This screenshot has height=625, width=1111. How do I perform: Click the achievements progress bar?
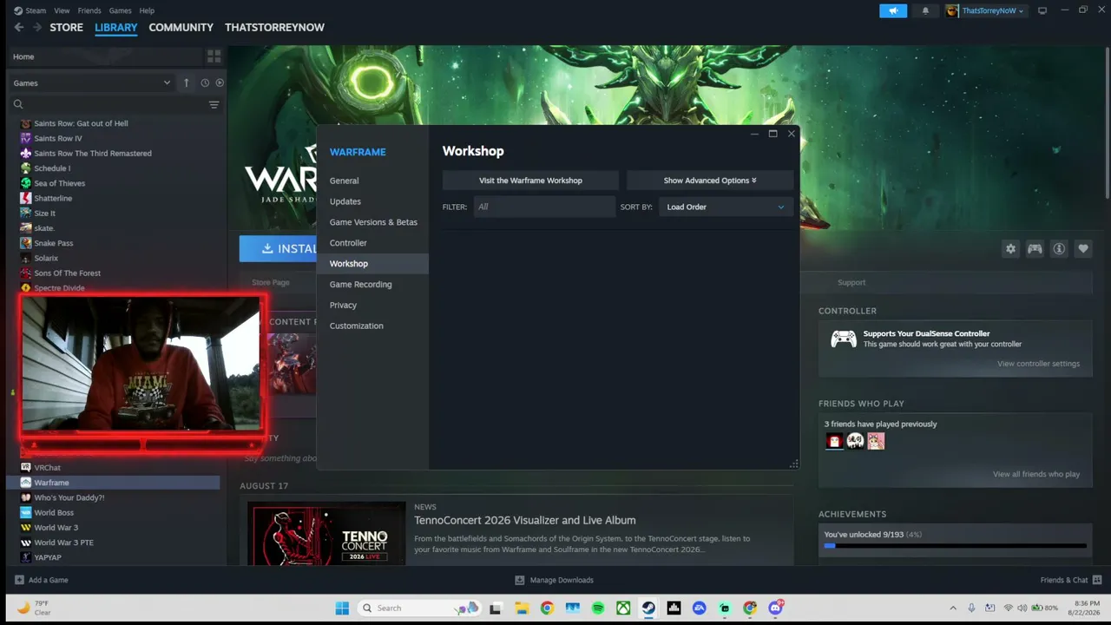click(x=955, y=546)
